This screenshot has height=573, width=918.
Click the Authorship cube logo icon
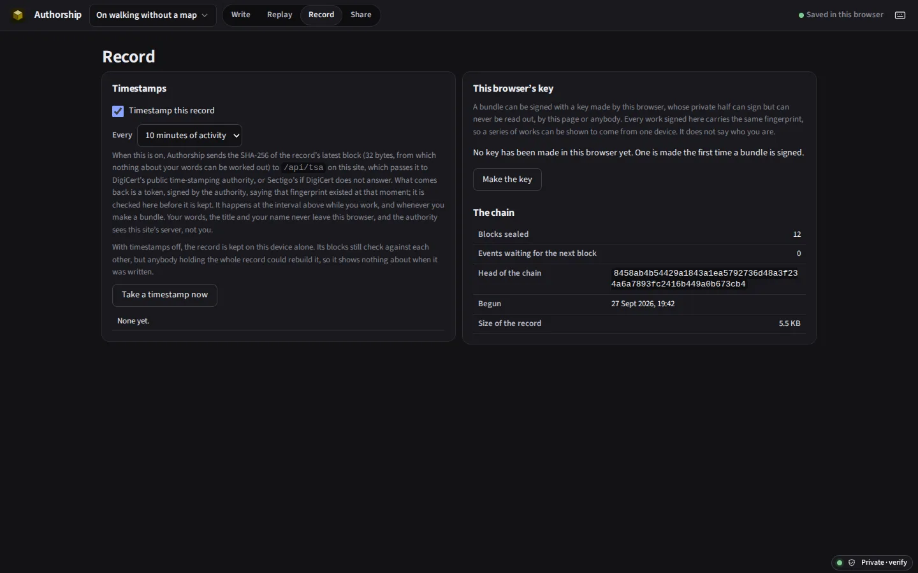pos(18,15)
